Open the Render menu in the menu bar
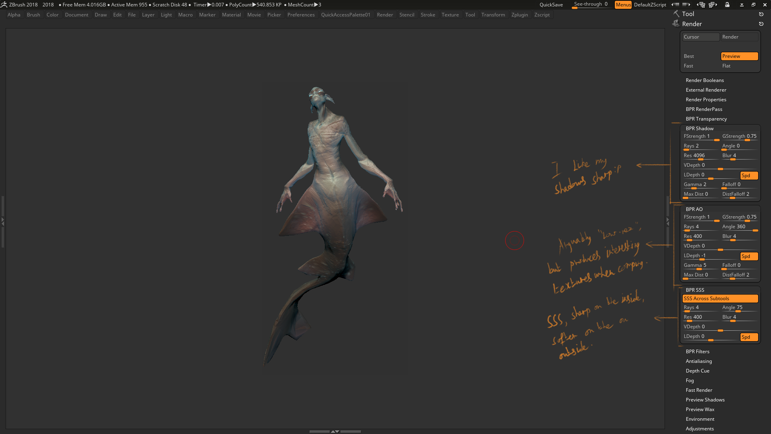The width and height of the screenshot is (771, 434). (x=385, y=15)
